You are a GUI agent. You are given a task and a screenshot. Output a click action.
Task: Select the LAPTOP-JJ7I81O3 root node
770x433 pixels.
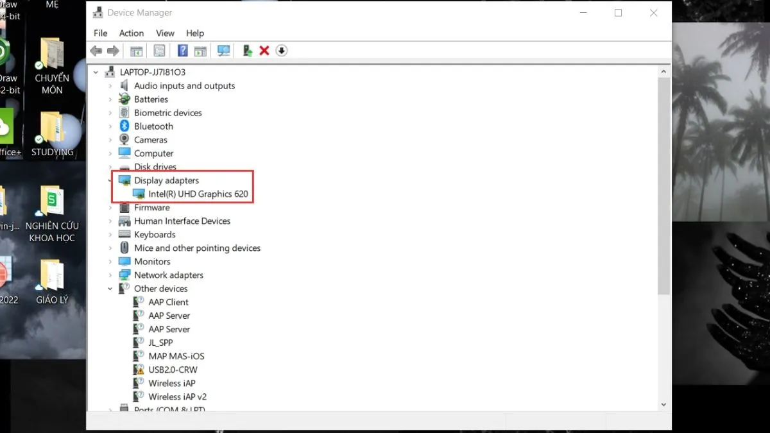[152, 72]
